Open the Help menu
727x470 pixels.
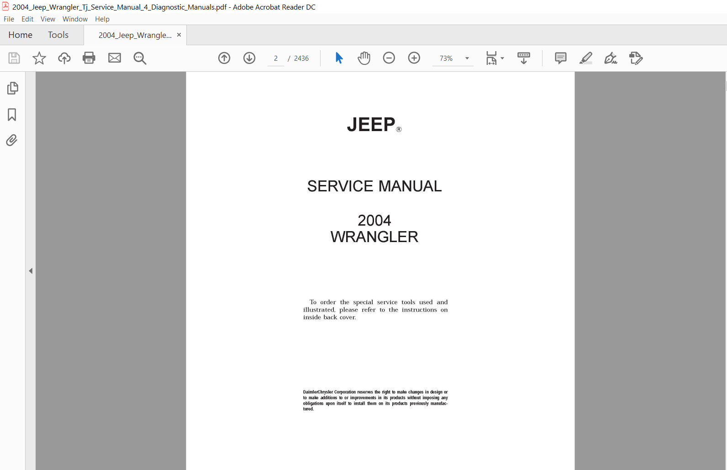click(x=102, y=19)
